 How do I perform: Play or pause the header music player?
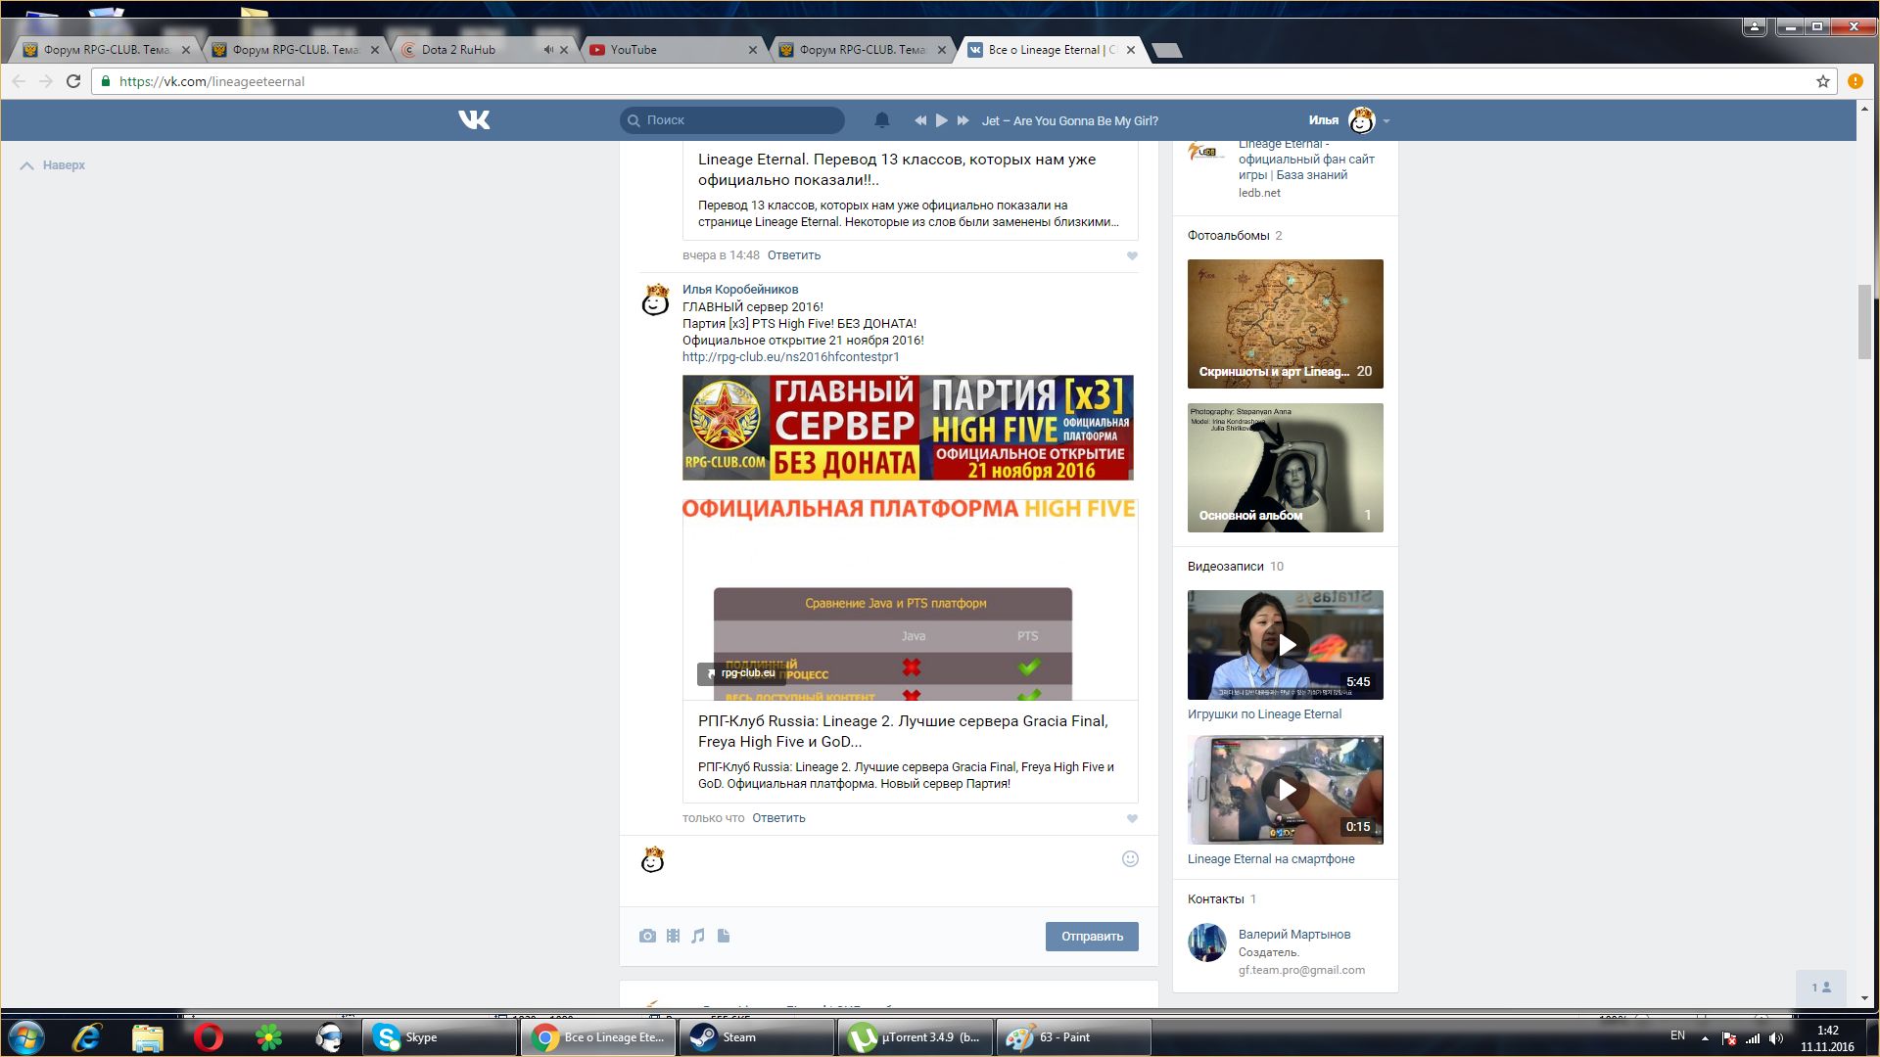coord(941,120)
